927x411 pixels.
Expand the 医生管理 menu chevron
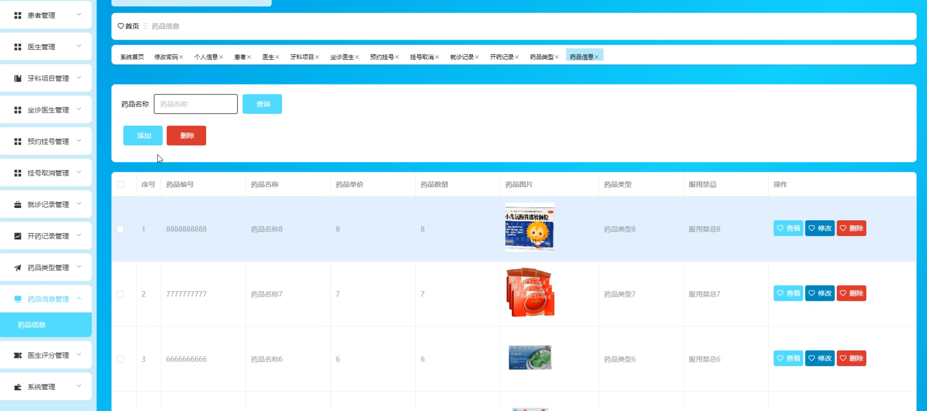click(79, 46)
